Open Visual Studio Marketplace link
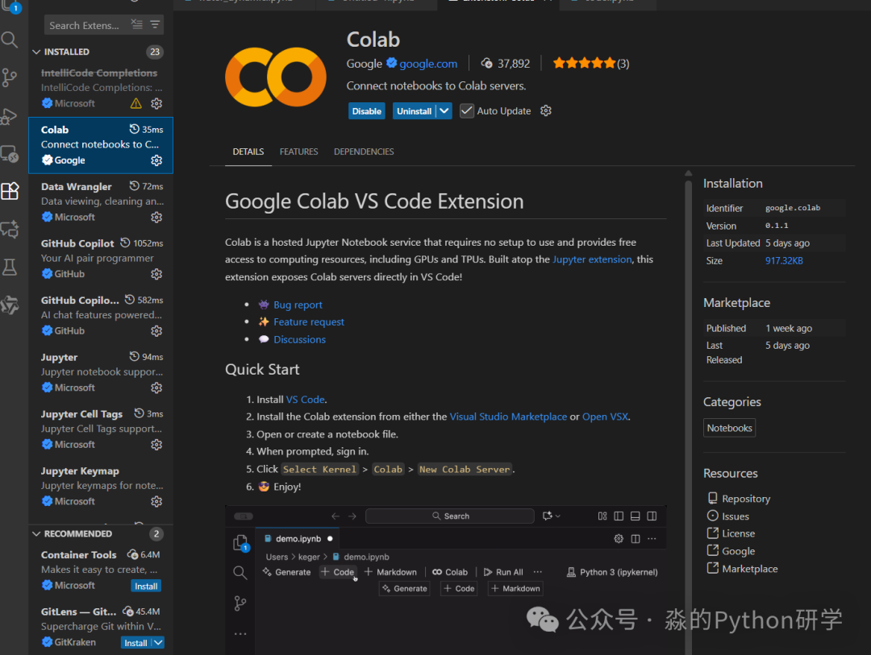 pos(508,417)
